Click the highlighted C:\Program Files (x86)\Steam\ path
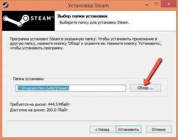 point(43,88)
